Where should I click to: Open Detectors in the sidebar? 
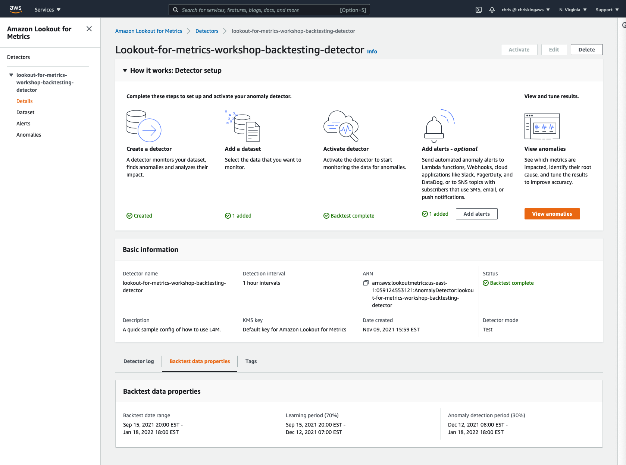19,57
